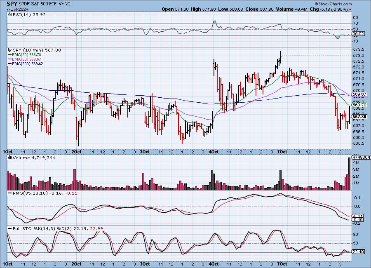Click the 7-Oct-2024 date label
The height and width of the screenshot is (268, 371).
[17, 9]
